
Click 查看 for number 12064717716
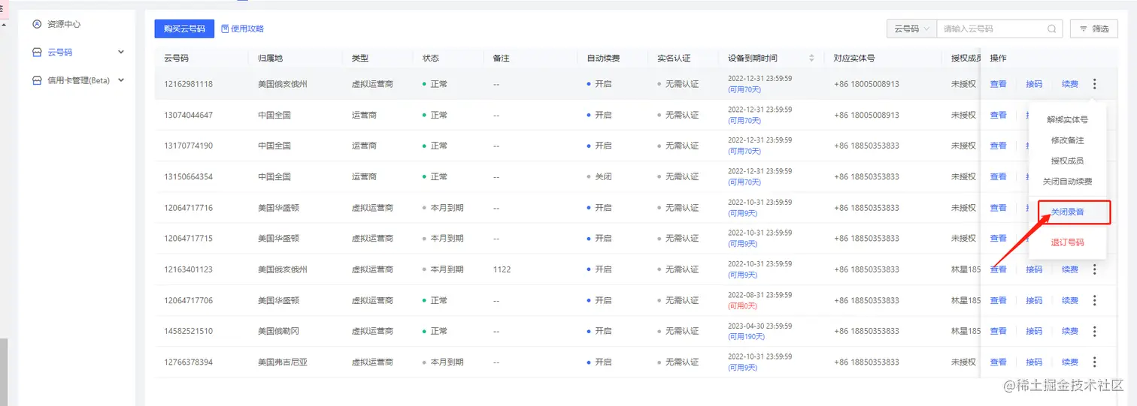[x=998, y=208]
